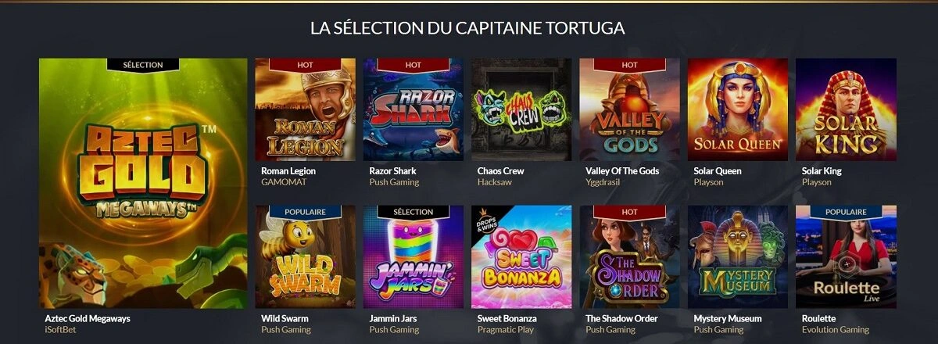Click the Solar Queen title link
This screenshot has height=344, width=938.
tap(718, 171)
